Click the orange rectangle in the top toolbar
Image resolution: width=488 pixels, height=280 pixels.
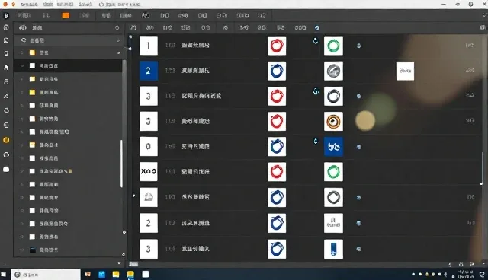point(66,15)
